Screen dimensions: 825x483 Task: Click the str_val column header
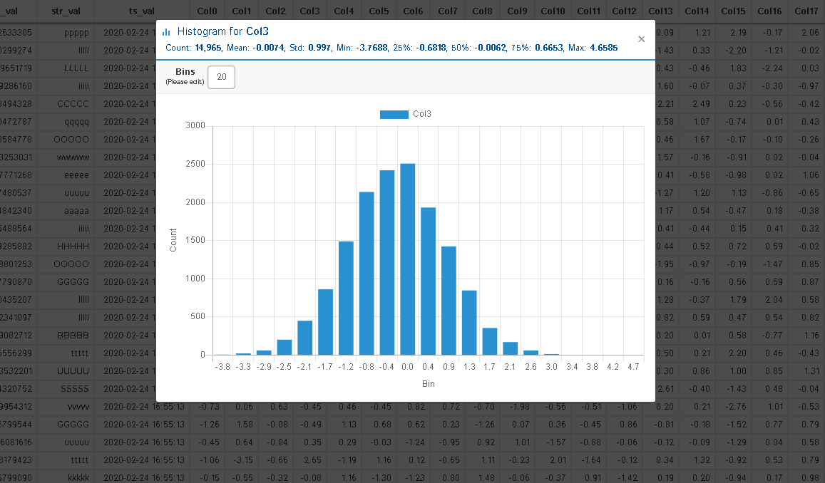tap(66, 11)
